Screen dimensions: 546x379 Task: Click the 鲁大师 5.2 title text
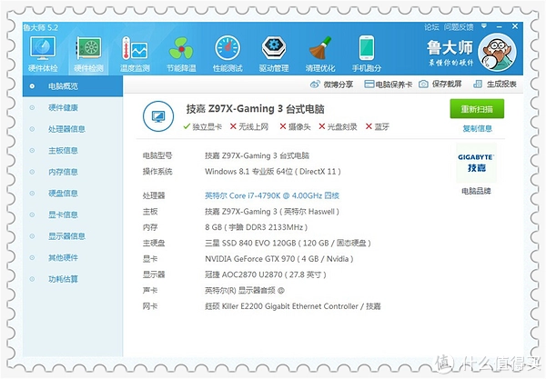pos(41,27)
